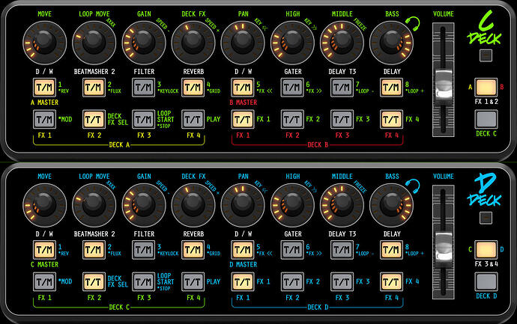Click the FX 4 T/T button in Deck D
The image size is (517, 324).
pyautogui.click(x=392, y=281)
